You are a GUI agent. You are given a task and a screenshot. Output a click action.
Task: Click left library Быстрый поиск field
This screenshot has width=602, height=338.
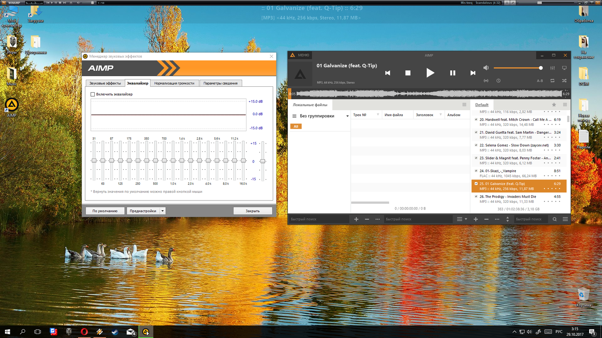coord(319,219)
